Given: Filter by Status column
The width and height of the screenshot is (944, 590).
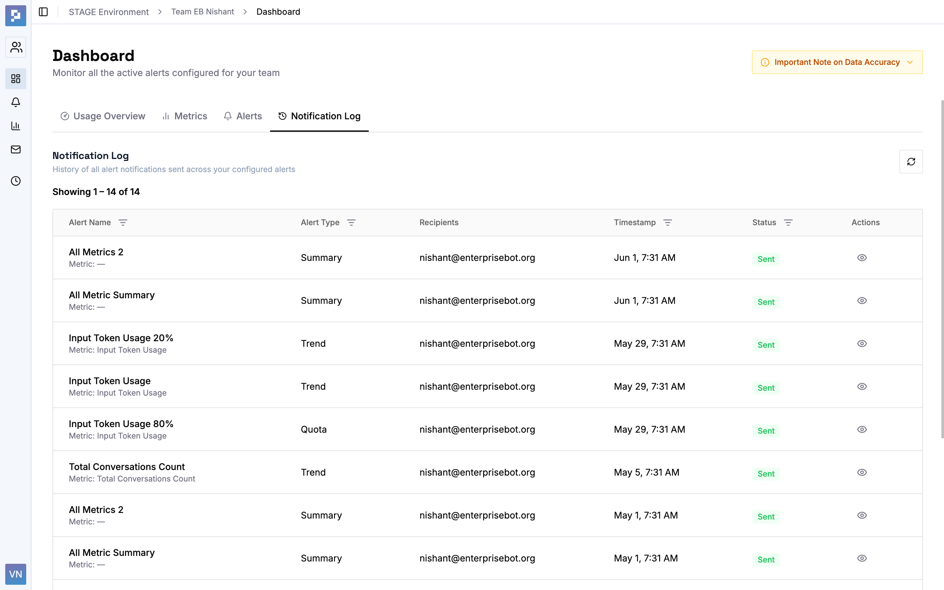Looking at the screenshot, I should [788, 223].
